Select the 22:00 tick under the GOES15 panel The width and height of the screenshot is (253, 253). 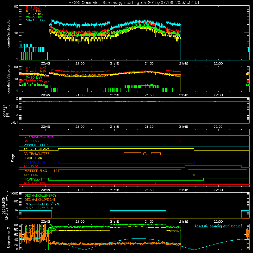pyautogui.click(x=218, y=127)
